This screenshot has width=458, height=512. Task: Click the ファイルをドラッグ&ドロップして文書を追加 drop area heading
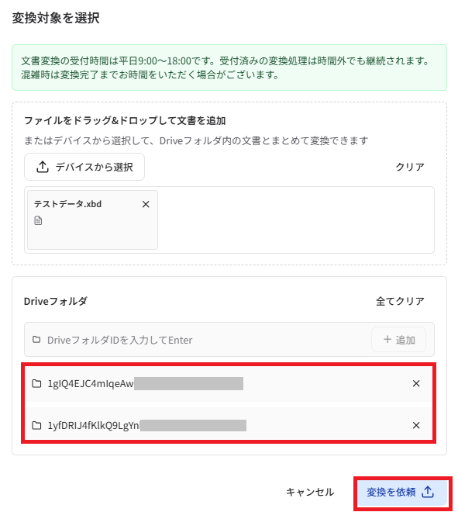[x=125, y=121]
